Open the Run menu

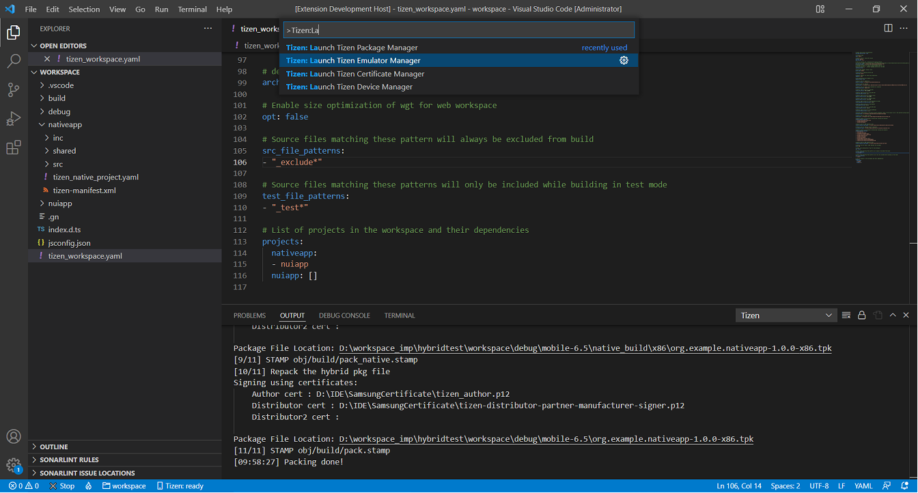coord(161,9)
